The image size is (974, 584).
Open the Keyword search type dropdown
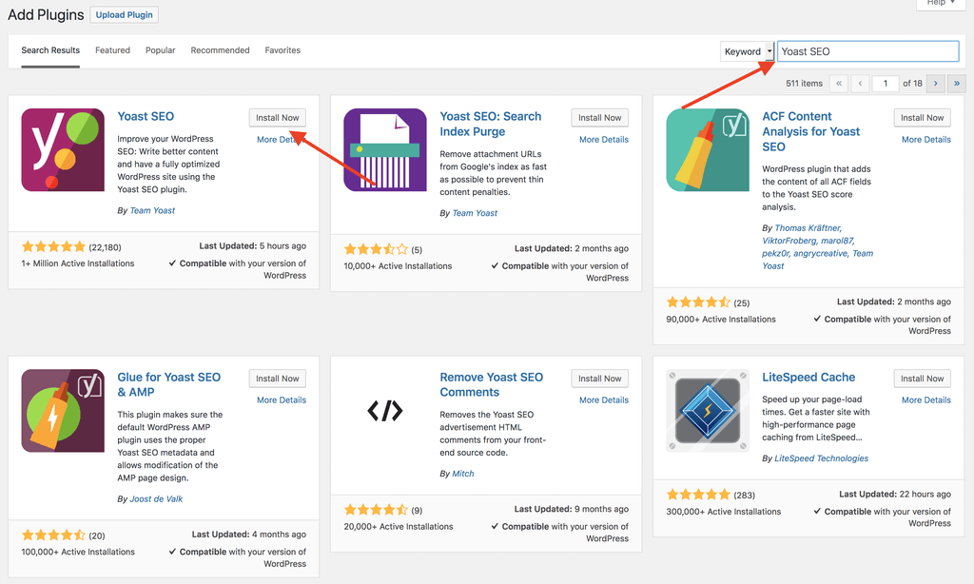748,51
